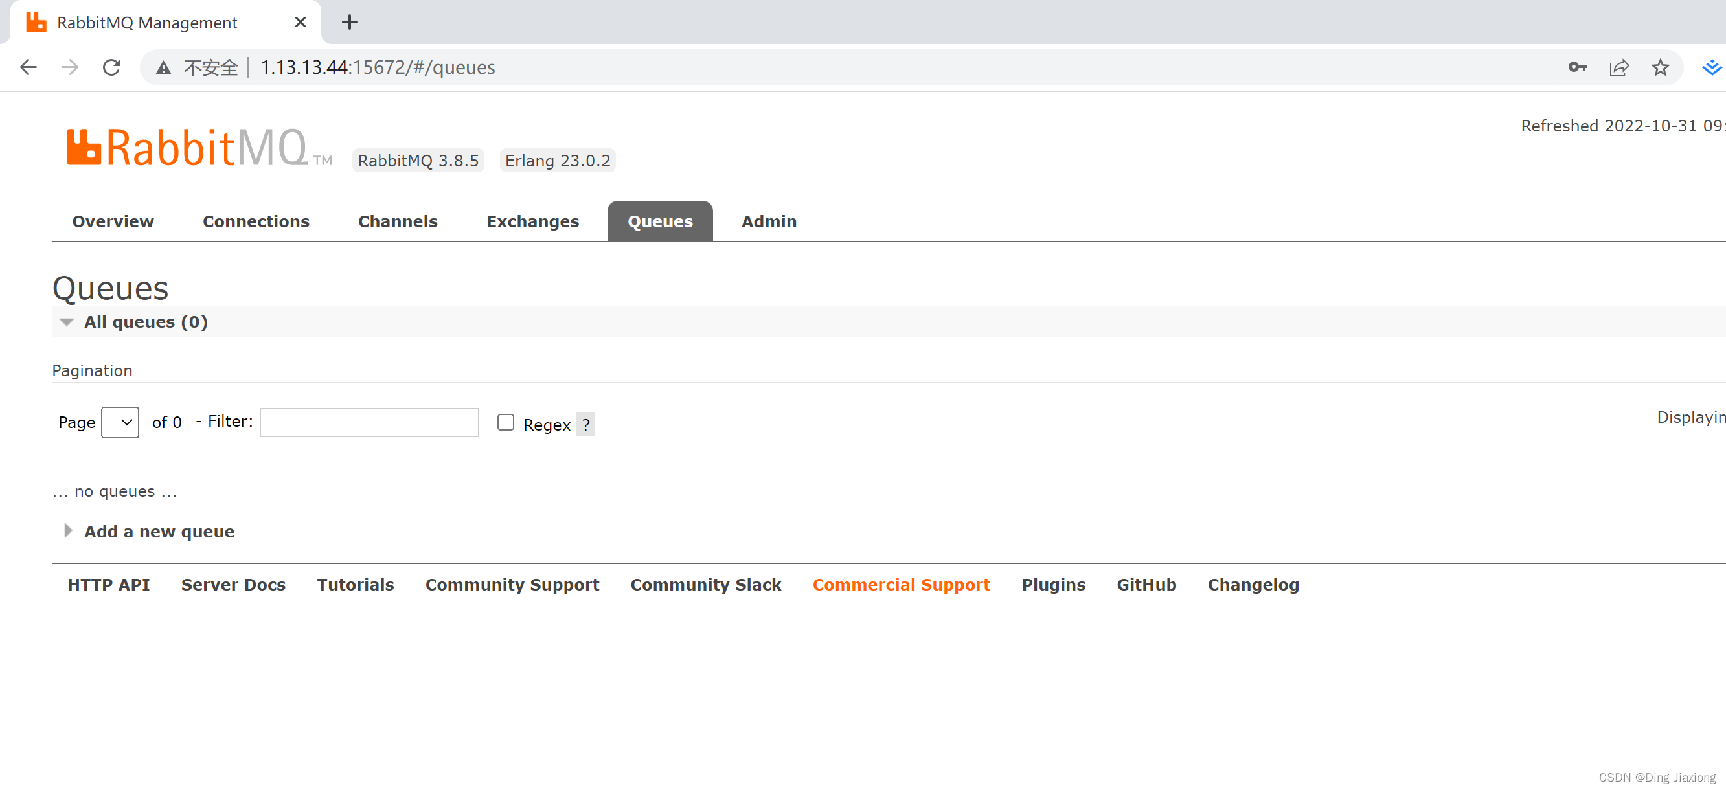Enable the Regex checkbox
Image resolution: width=1726 pixels, height=790 pixels.
click(x=505, y=422)
